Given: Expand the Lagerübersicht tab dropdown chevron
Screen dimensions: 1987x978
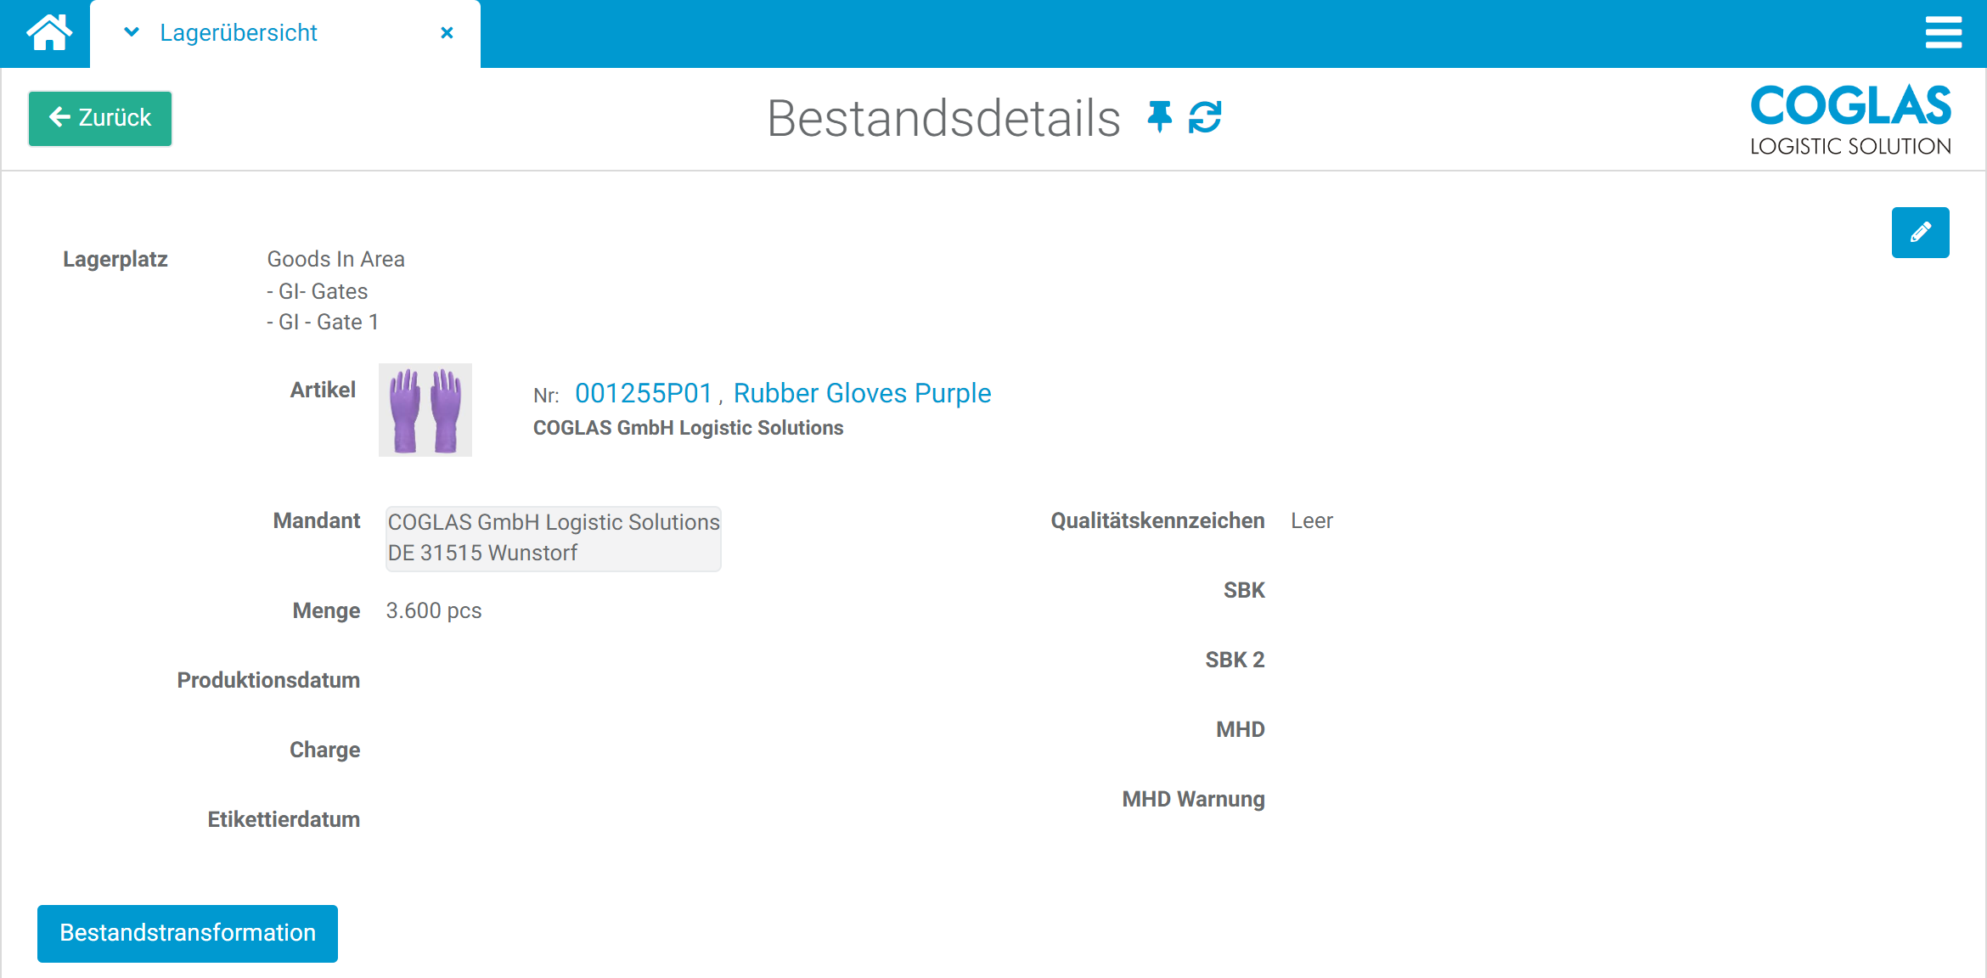Looking at the screenshot, I should tap(131, 32).
